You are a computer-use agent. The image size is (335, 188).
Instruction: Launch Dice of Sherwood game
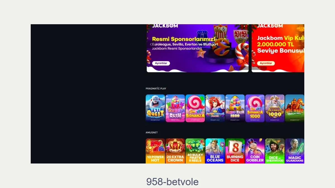click(275, 151)
